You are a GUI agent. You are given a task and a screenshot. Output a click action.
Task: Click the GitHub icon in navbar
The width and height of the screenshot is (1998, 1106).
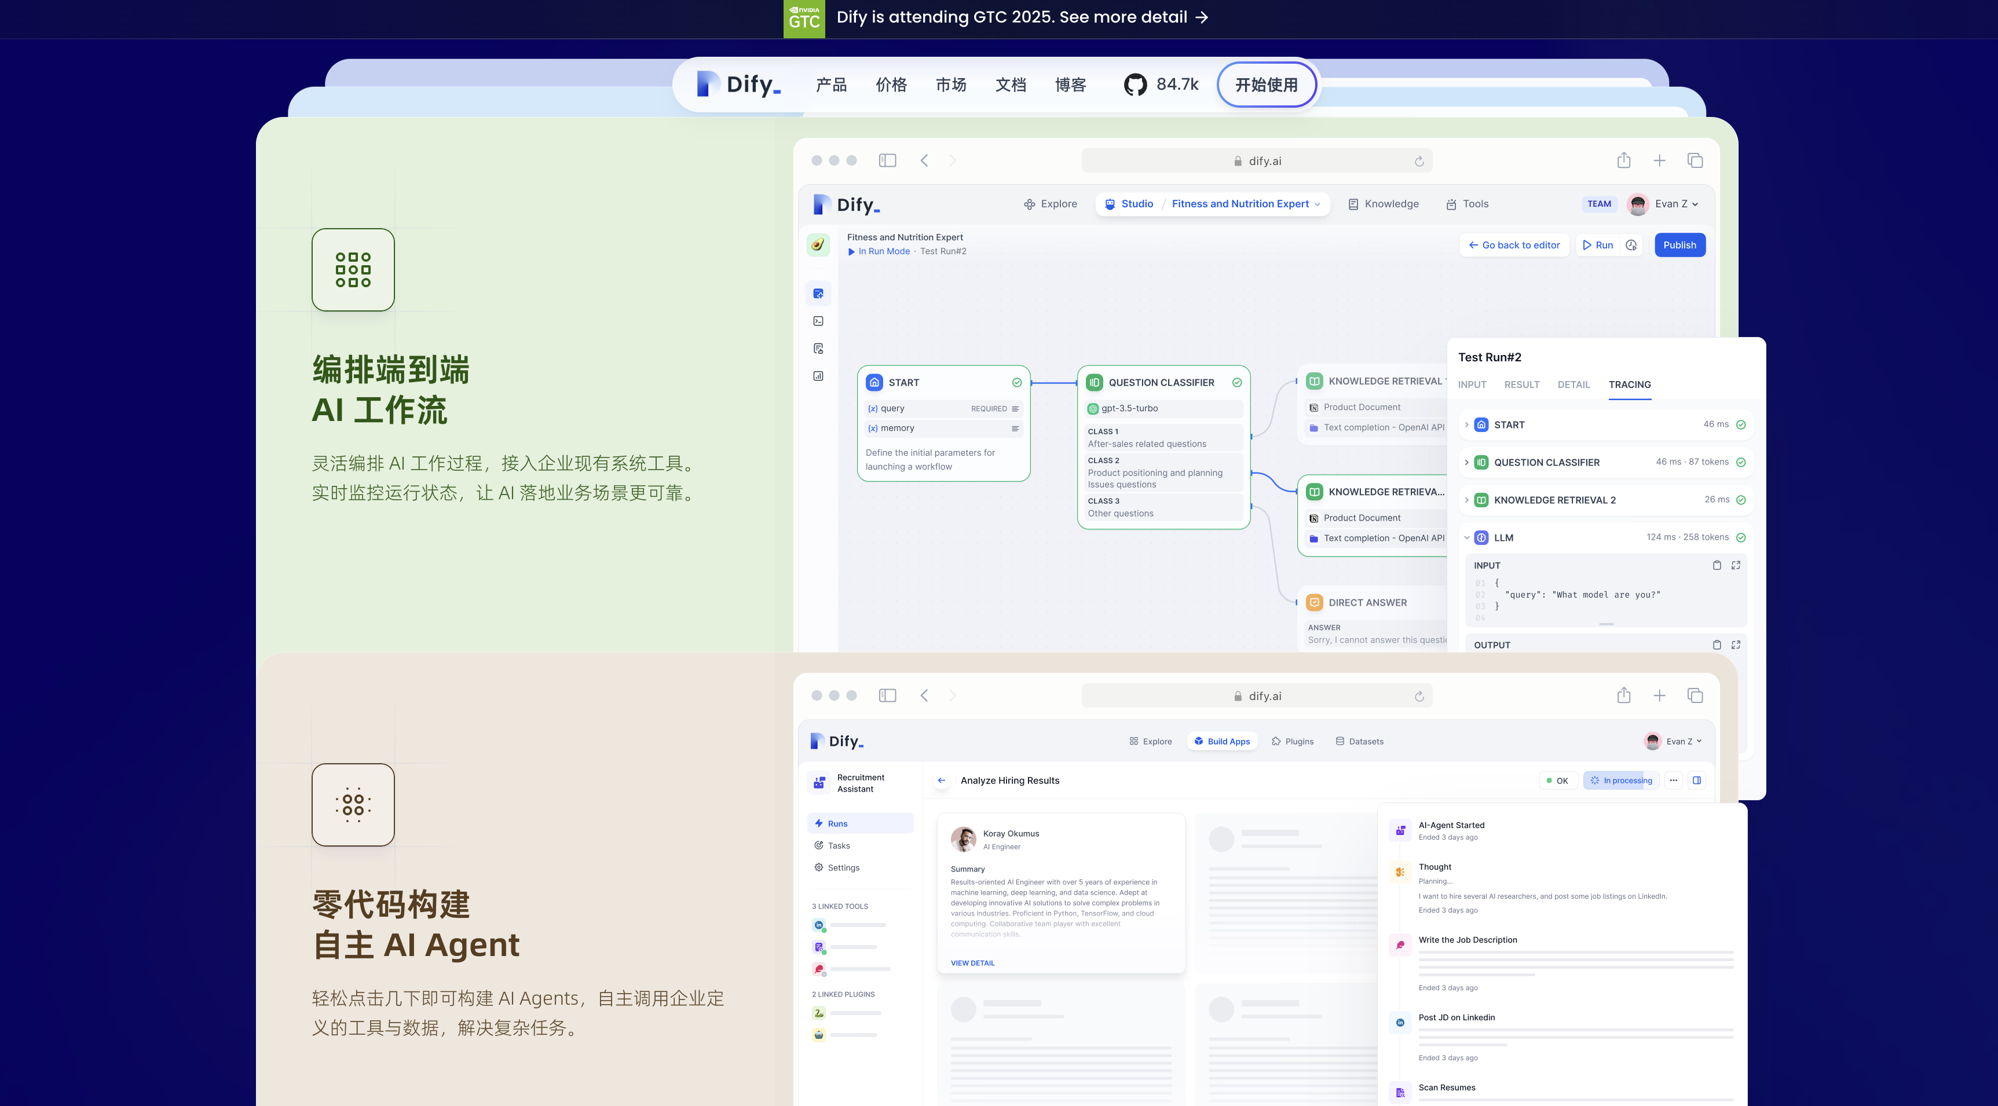[1135, 85]
